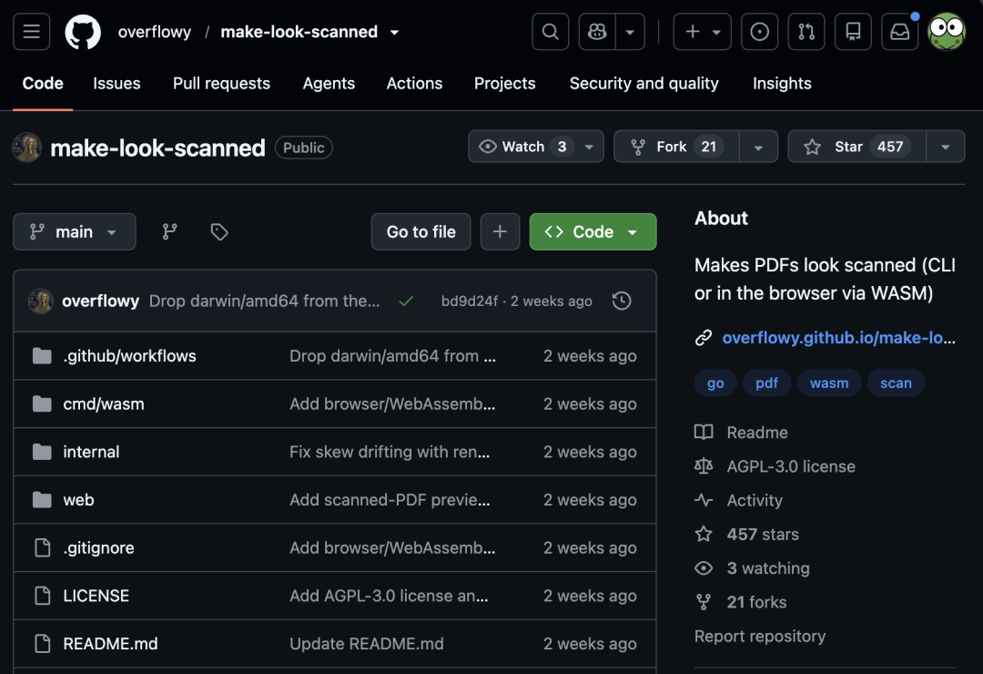
Task: Click the wasm topic tag
Action: coord(829,383)
